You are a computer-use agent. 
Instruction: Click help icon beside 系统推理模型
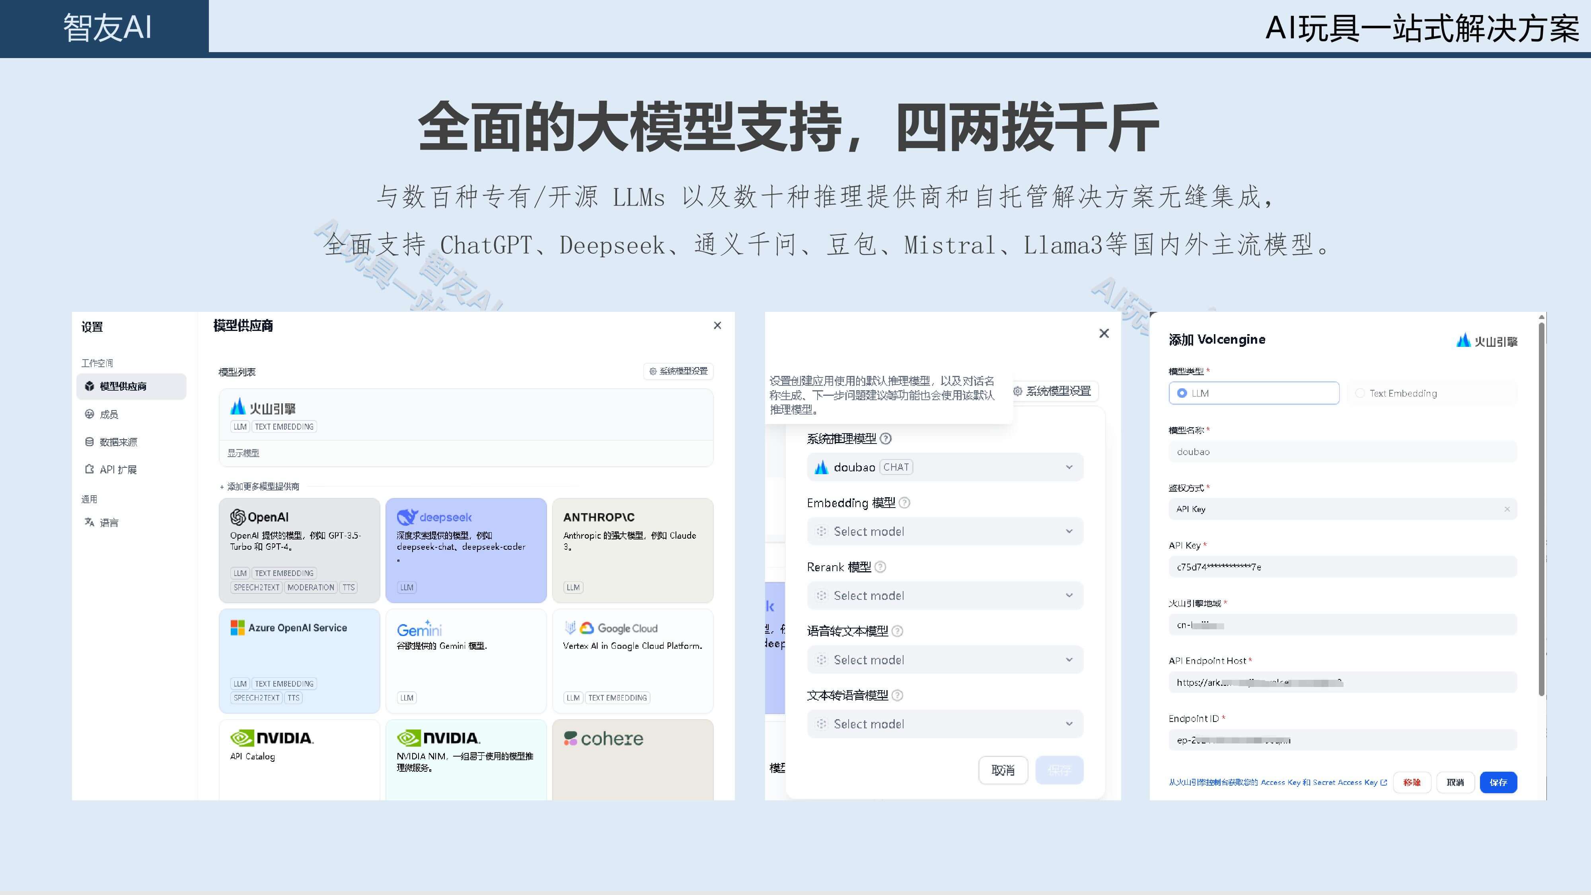click(x=886, y=438)
